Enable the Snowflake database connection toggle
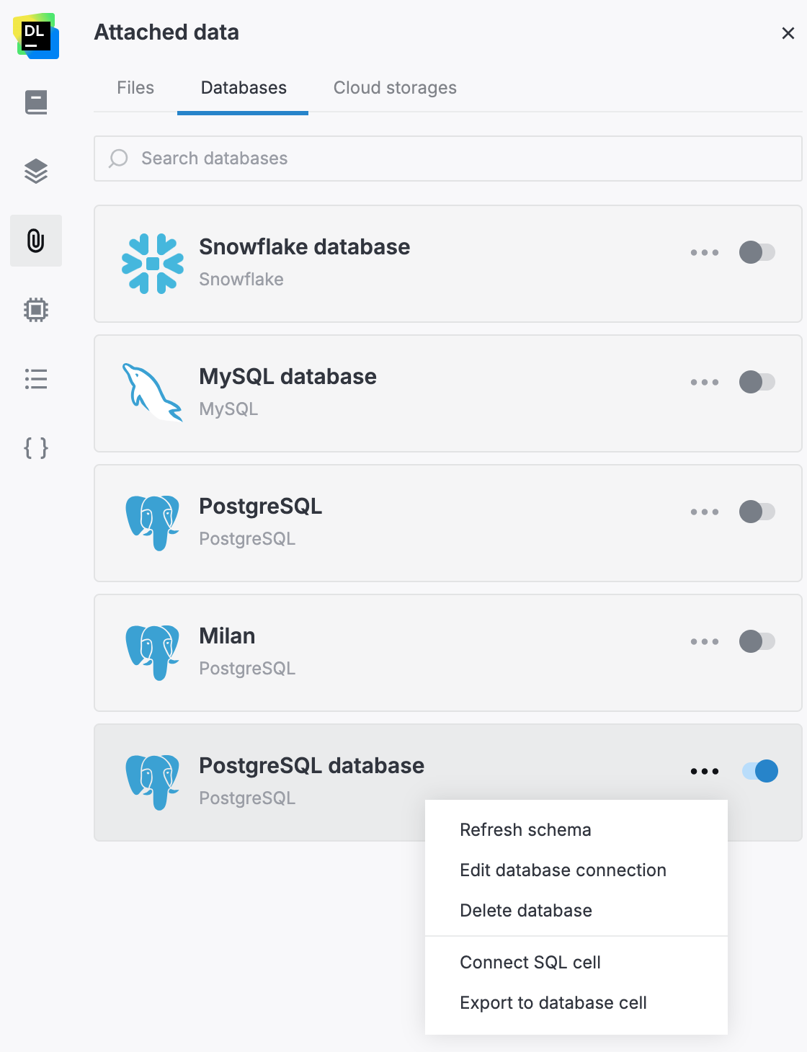The width and height of the screenshot is (807, 1052). coord(757,252)
